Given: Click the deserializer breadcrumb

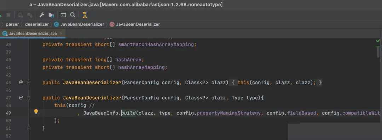Looking at the screenshot, I should click(37, 24).
